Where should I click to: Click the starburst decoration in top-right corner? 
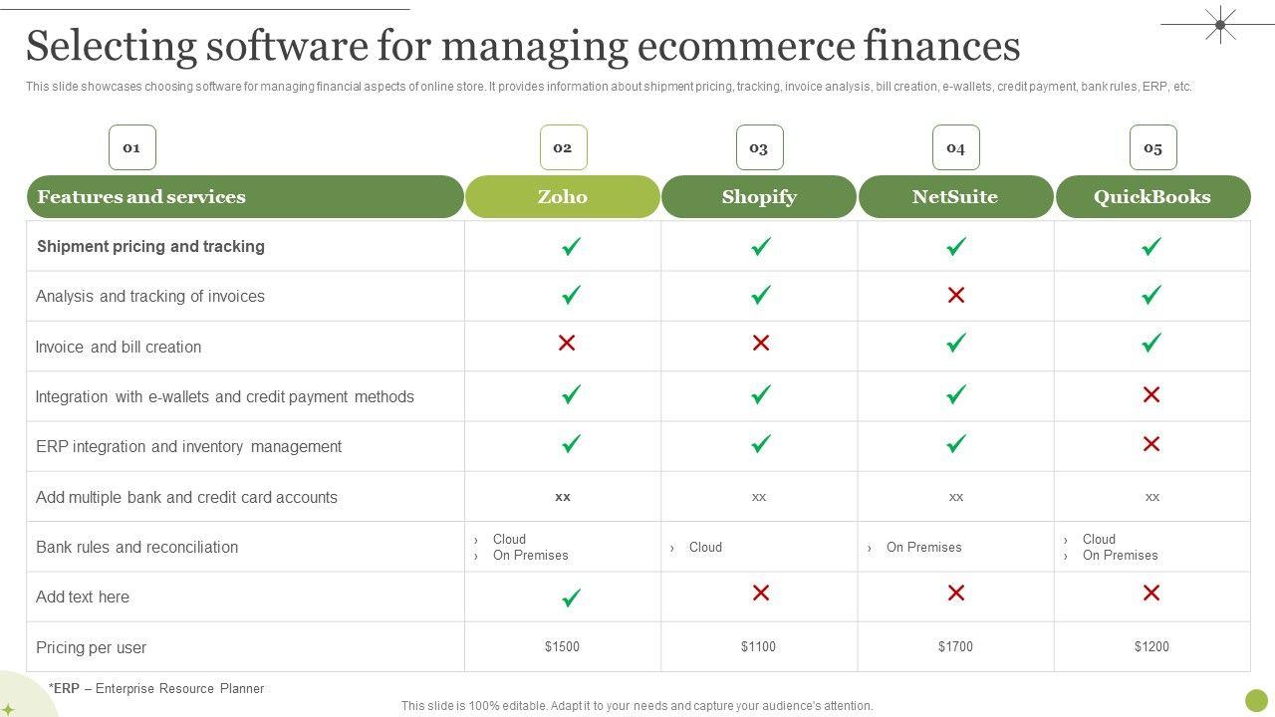pyautogui.click(x=1219, y=25)
